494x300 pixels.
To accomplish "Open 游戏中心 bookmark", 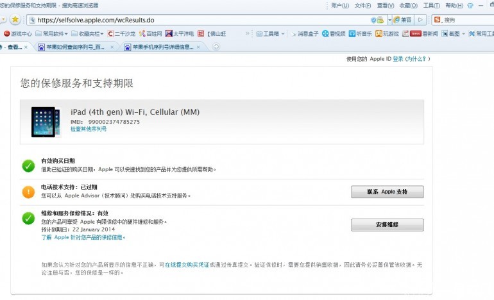I will point(18,33).
